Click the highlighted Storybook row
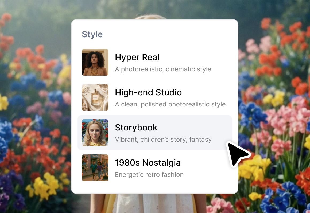Image resolution: width=310 pixels, height=213 pixels. click(155, 133)
